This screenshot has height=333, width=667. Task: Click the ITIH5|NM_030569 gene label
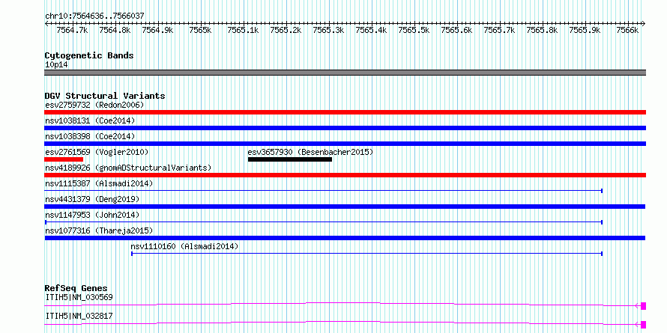click(x=79, y=297)
